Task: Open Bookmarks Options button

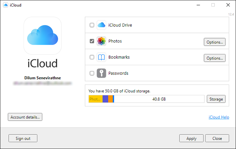Action: click(x=214, y=58)
